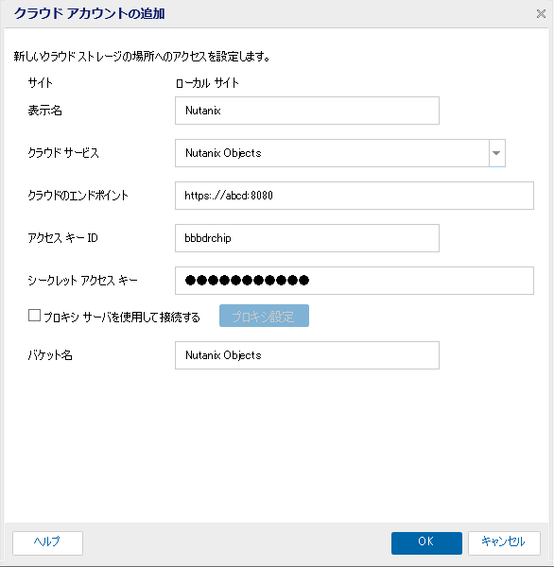The width and height of the screenshot is (554, 567).
Task: Enable プロキシ サーバを使用して接続する checkbox
Action: (x=34, y=316)
